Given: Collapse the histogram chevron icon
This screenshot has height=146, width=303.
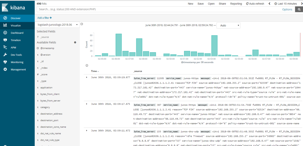Looking at the screenshot, I should click(87, 65).
